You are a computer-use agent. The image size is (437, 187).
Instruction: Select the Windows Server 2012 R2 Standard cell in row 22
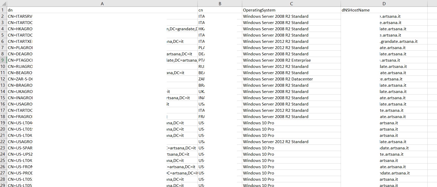(x=291, y=142)
